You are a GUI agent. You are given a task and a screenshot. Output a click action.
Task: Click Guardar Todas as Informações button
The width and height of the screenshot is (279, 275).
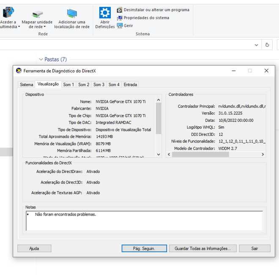click(x=203, y=248)
